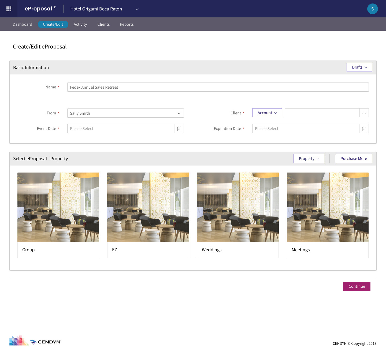Screen dimensions: 386x359
Task: Click the eProposal logo
Action: point(40,9)
